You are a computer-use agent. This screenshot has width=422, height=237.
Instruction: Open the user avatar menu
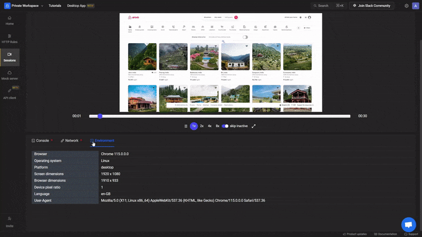416,6
